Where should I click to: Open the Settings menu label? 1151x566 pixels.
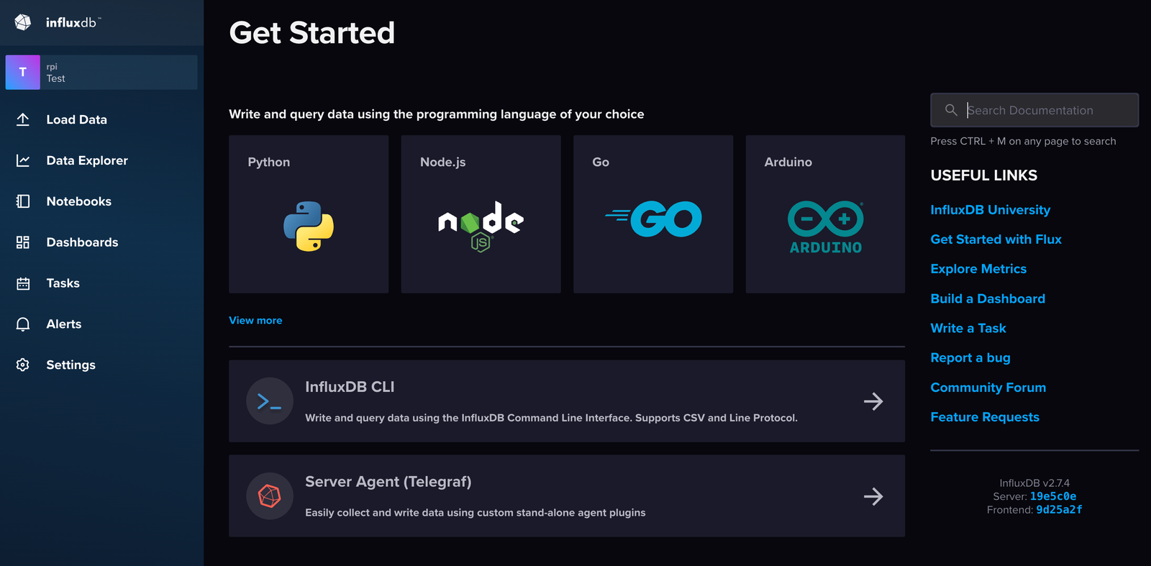71,365
